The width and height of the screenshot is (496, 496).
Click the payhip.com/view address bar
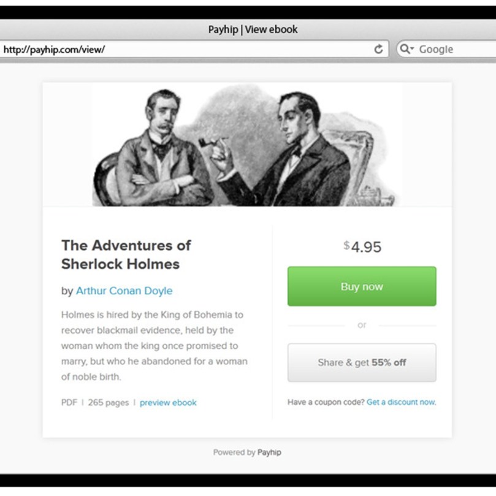coord(194,49)
